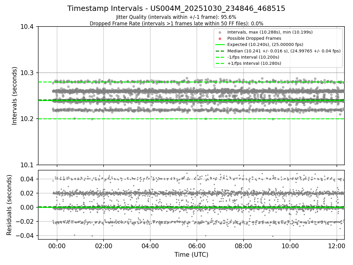Screen dimensions: 353x265
Task: Click legend entry '+1/fps Interval (10.280s)'
Action: [x=254, y=63]
